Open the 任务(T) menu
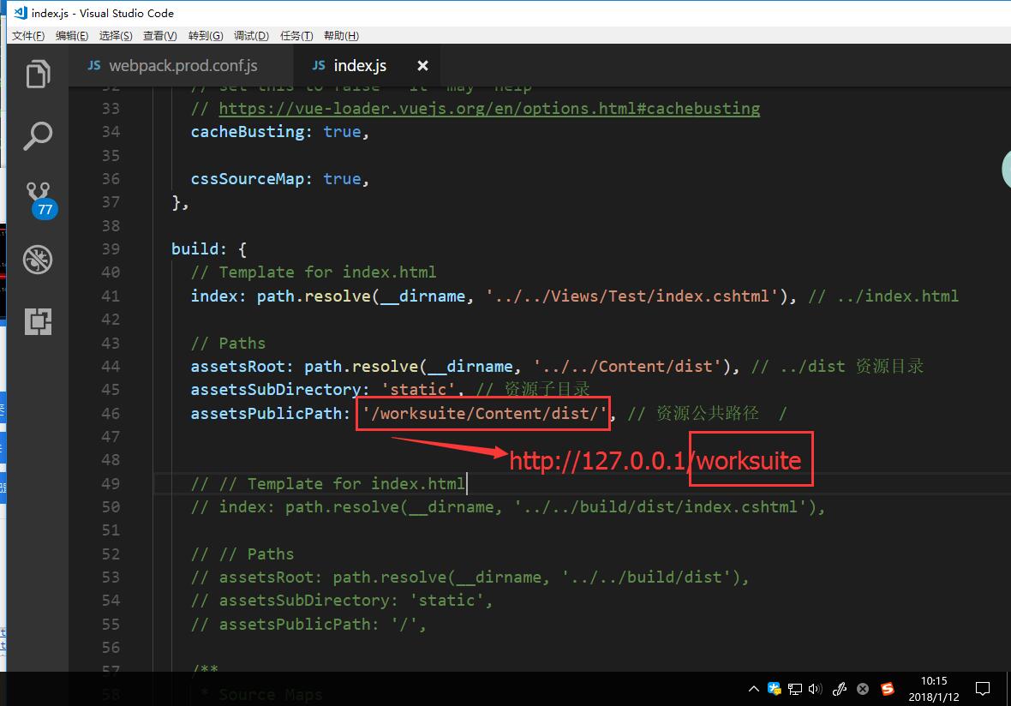Image resolution: width=1011 pixels, height=706 pixels. tap(296, 35)
